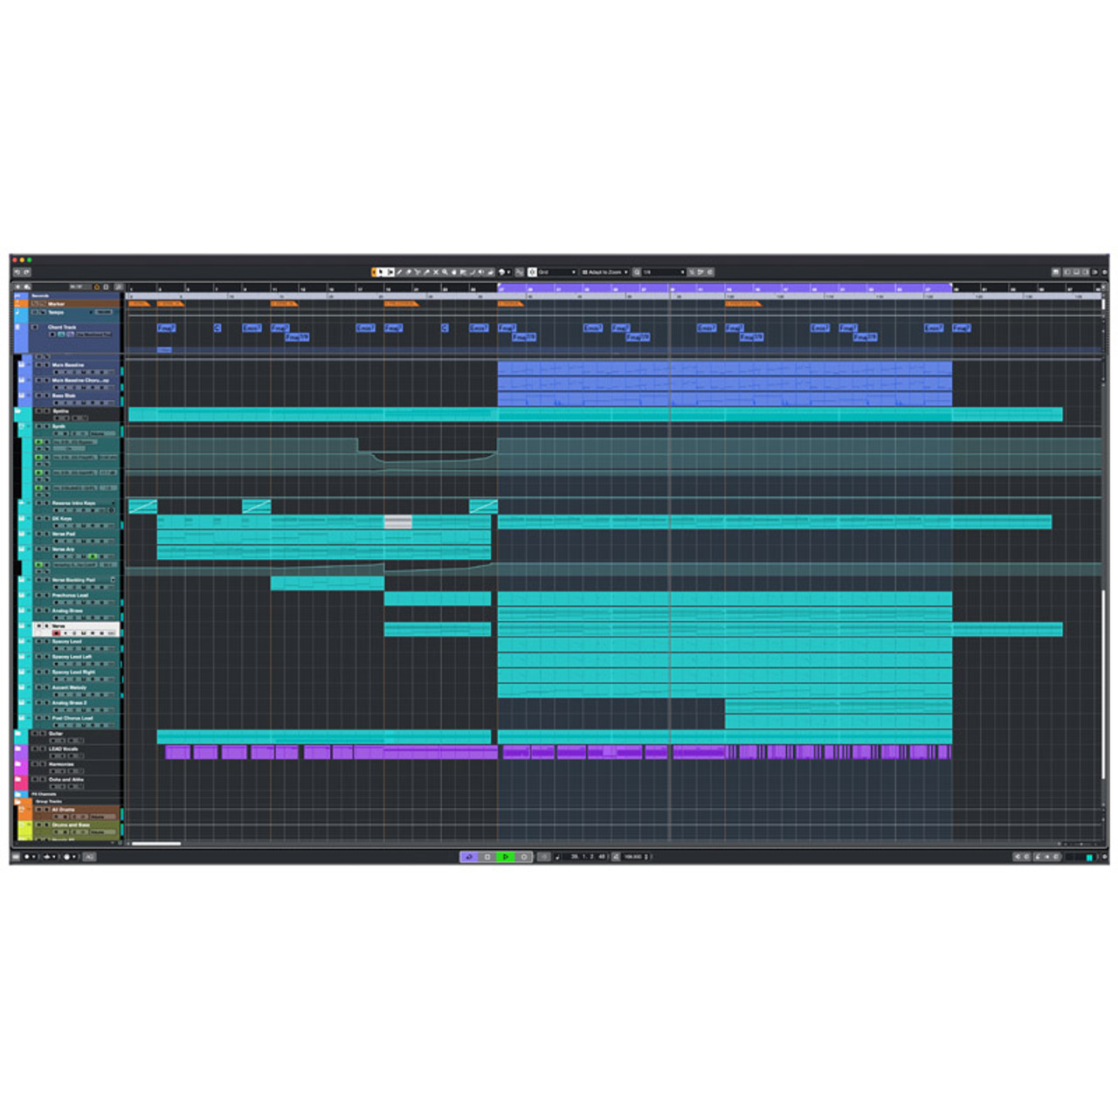
Task: Mute the Analog Brass 2 track
Action: [x=38, y=703]
